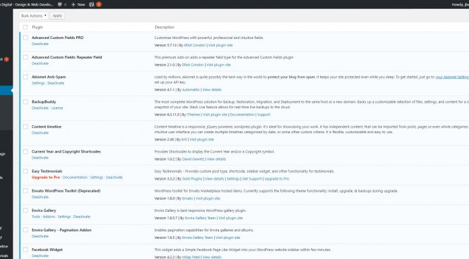
Task: Open Envira Gallery Settings link
Action: coord(64,217)
